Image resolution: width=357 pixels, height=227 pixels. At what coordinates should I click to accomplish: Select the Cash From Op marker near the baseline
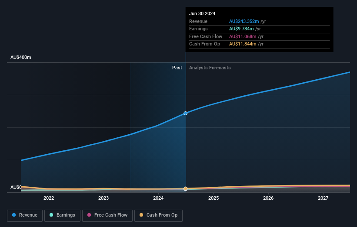click(186, 189)
